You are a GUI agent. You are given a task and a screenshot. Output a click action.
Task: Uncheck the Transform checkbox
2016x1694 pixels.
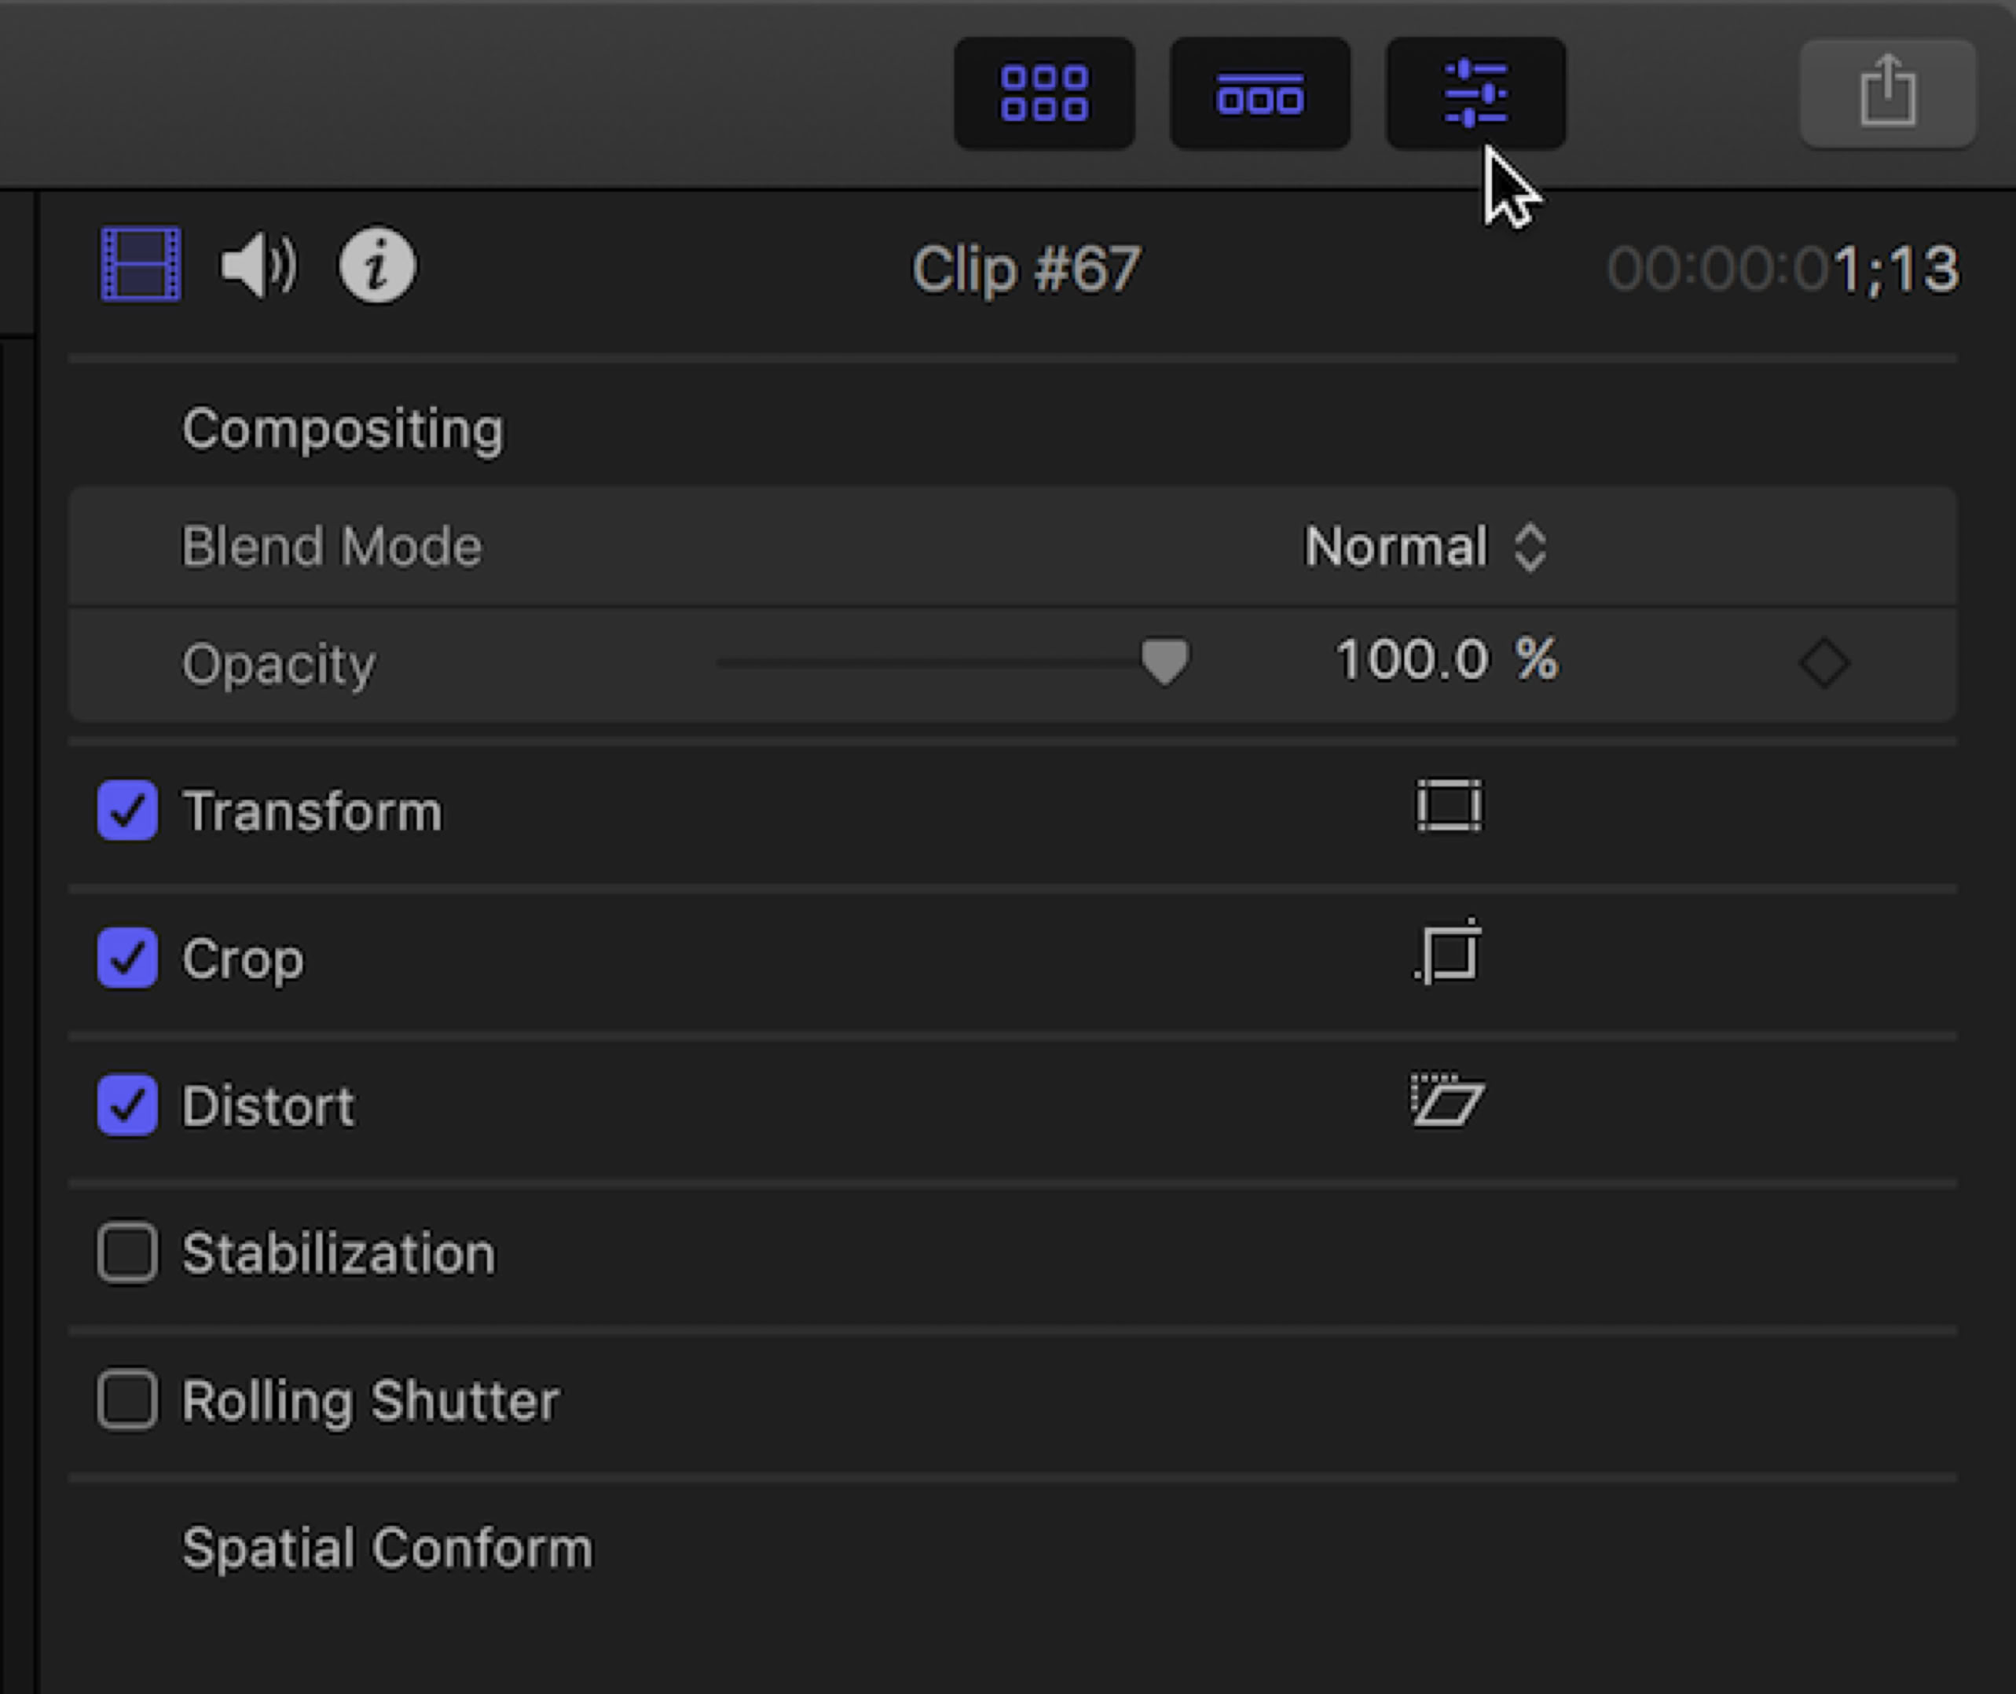coord(128,811)
